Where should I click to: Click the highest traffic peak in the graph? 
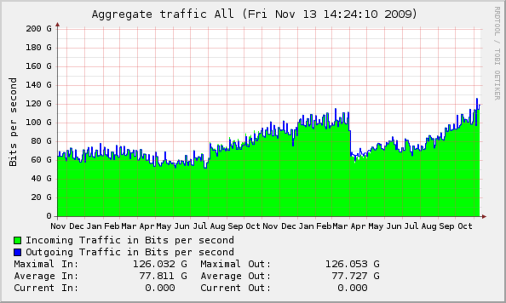coord(477,99)
